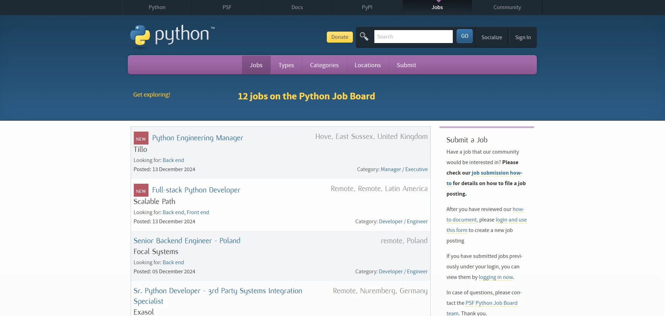Open Full-stack Python Developer job listing
665x316 pixels.
click(x=196, y=190)
